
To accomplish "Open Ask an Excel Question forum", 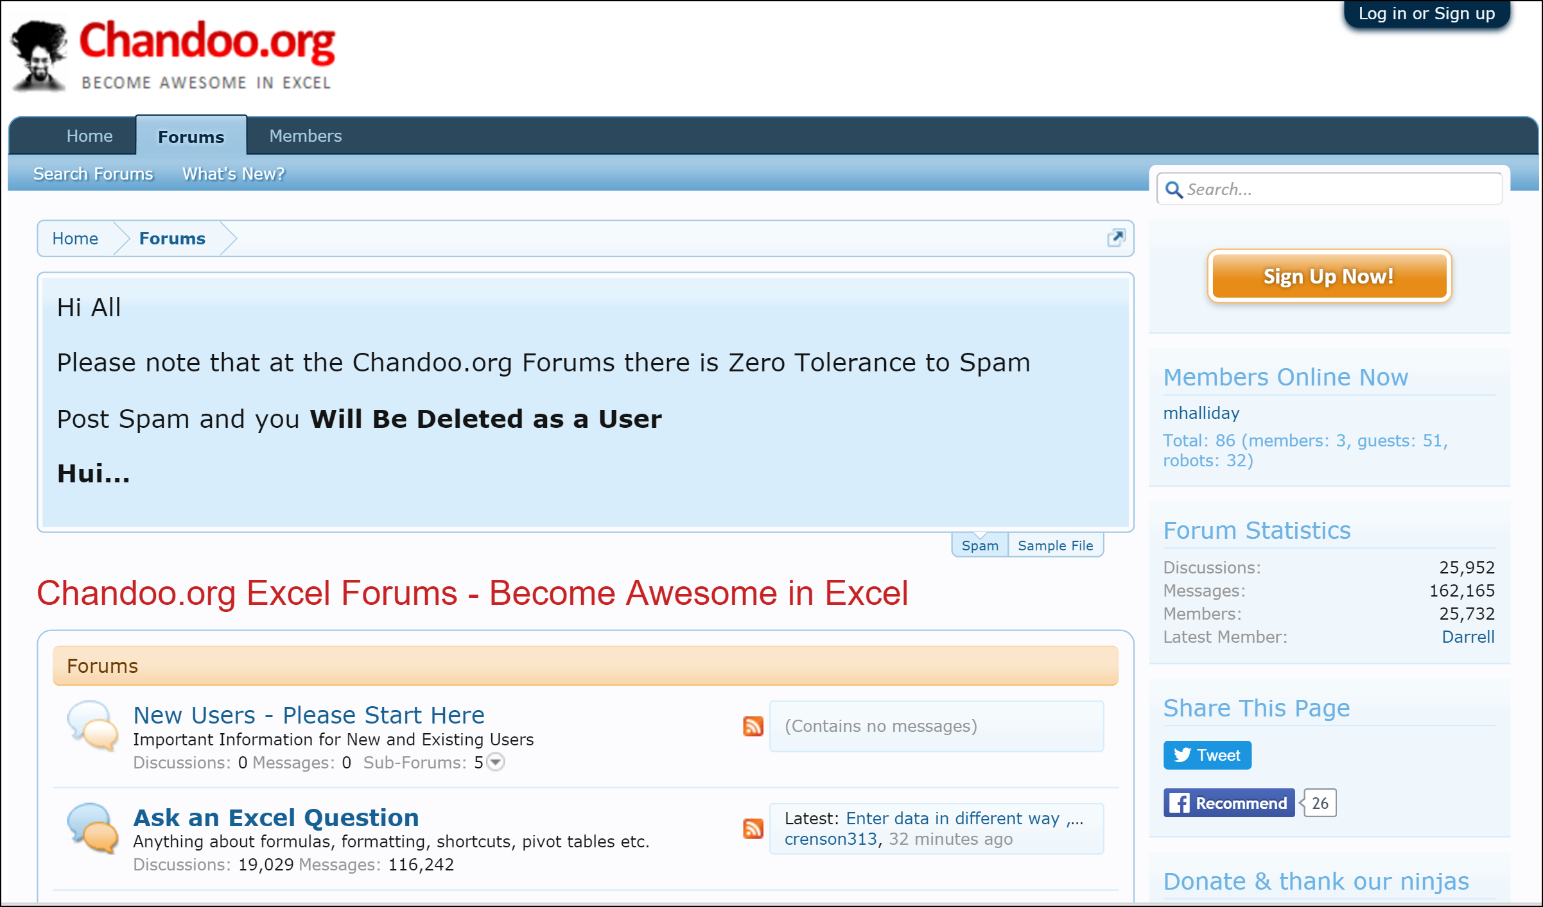I will point(276,818).
